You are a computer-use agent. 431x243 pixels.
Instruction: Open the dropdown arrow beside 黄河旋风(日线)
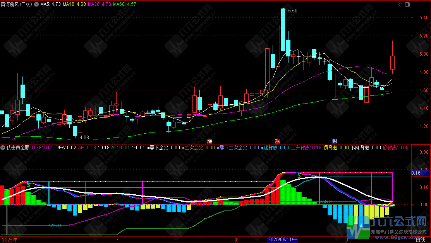point(36,4)
